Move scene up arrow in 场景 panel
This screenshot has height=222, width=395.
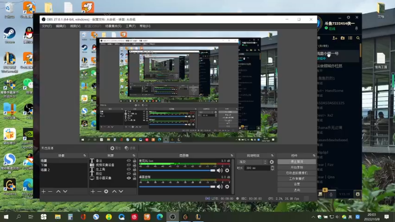pos(58,191)
